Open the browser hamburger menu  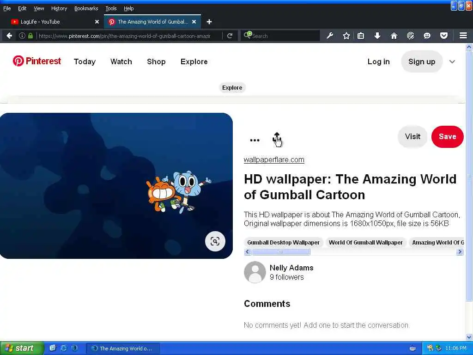point(463,36)
